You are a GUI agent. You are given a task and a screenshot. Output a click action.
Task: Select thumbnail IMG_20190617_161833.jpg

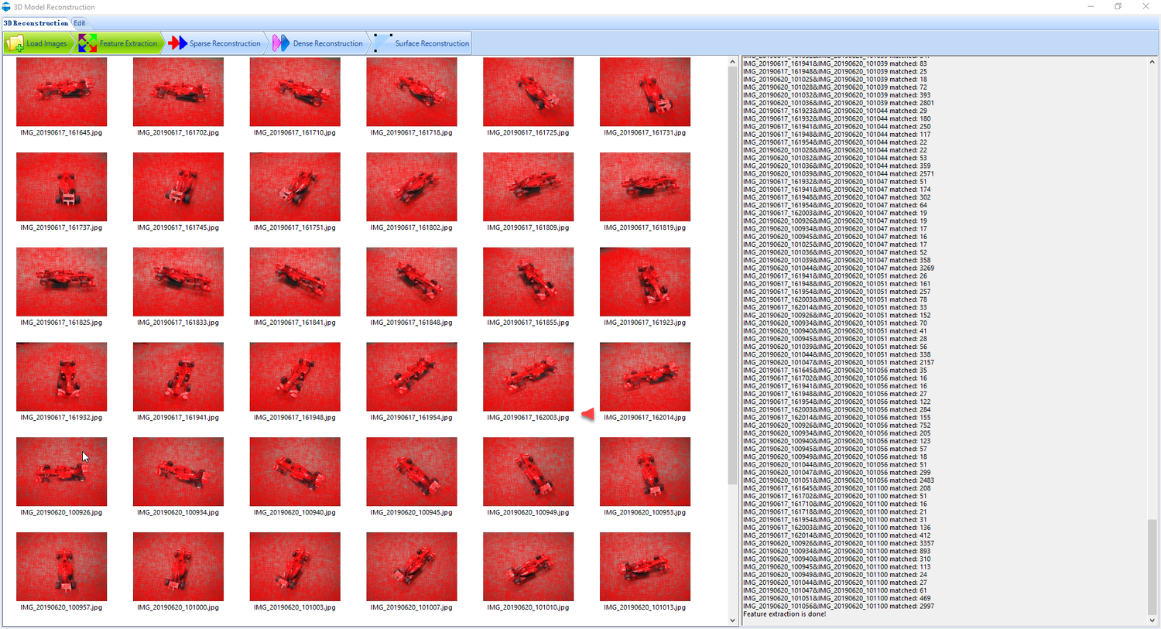178,282
